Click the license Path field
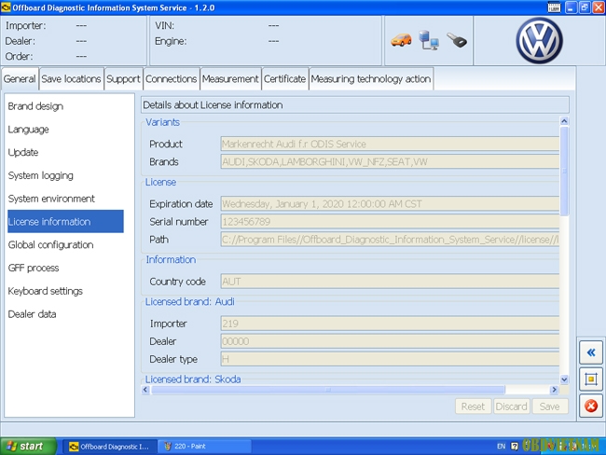The height and width of the screenshot is (455, 606). 390,240
